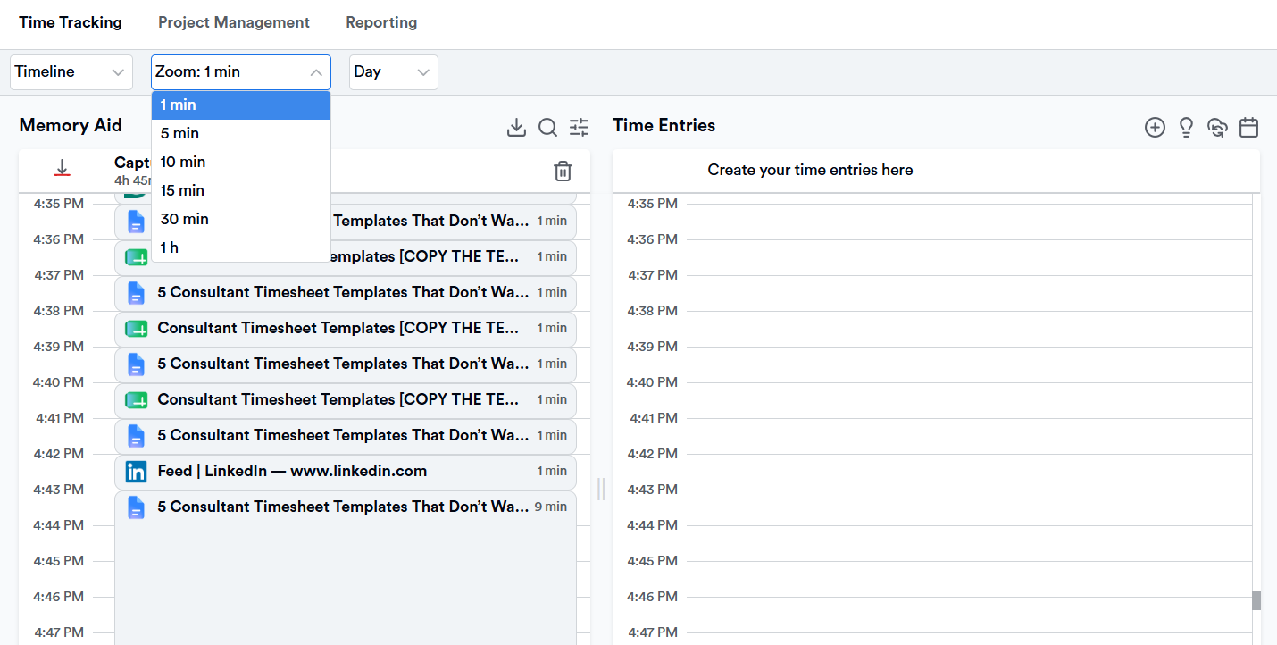Select 1 min zoom option
The width and height of the screenshot is (1277, 645).
(x=241, y=105)
